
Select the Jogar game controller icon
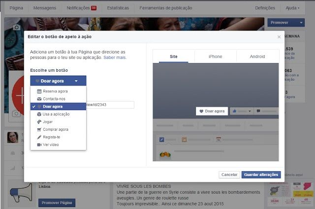click(x=39, y=121)
